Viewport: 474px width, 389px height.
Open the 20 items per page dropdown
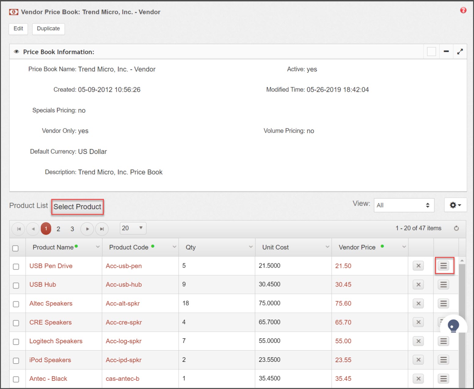point(133,228)
